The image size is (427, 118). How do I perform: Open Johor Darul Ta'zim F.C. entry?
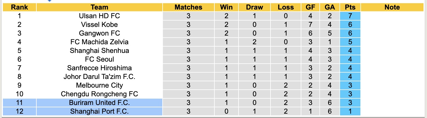click(x=99, y=77)
